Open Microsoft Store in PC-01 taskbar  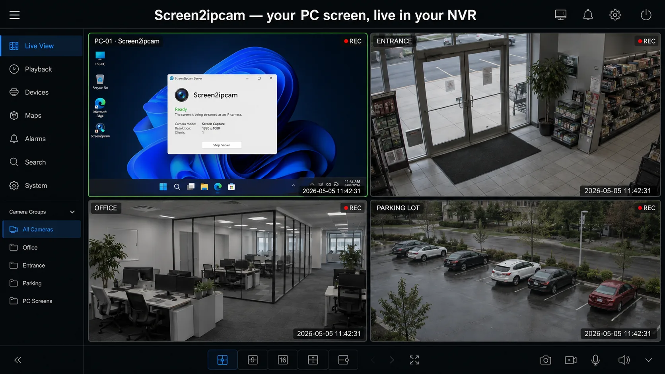231,187
